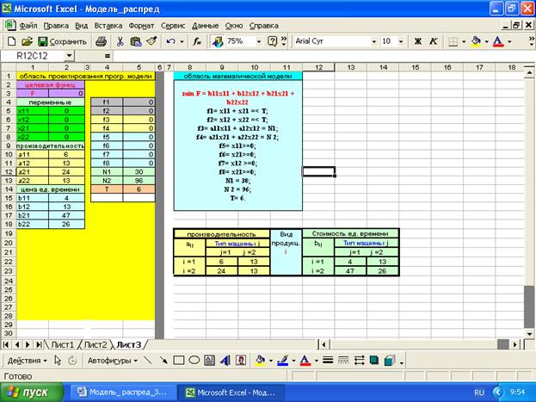Click the Open folder icon
This screenshot has height=402, width=536.
[x=28, y=40]
